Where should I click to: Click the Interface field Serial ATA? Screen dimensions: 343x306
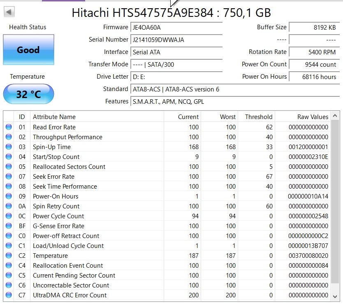tap(176, 52)
